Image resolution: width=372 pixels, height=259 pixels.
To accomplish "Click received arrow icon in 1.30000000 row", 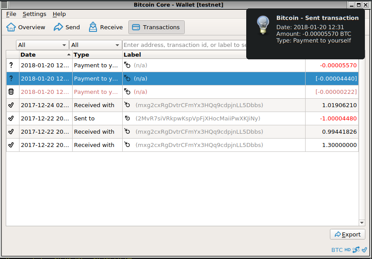I will [128, 145].
